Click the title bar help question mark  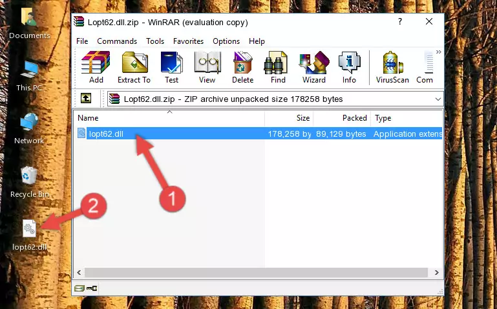400,21
